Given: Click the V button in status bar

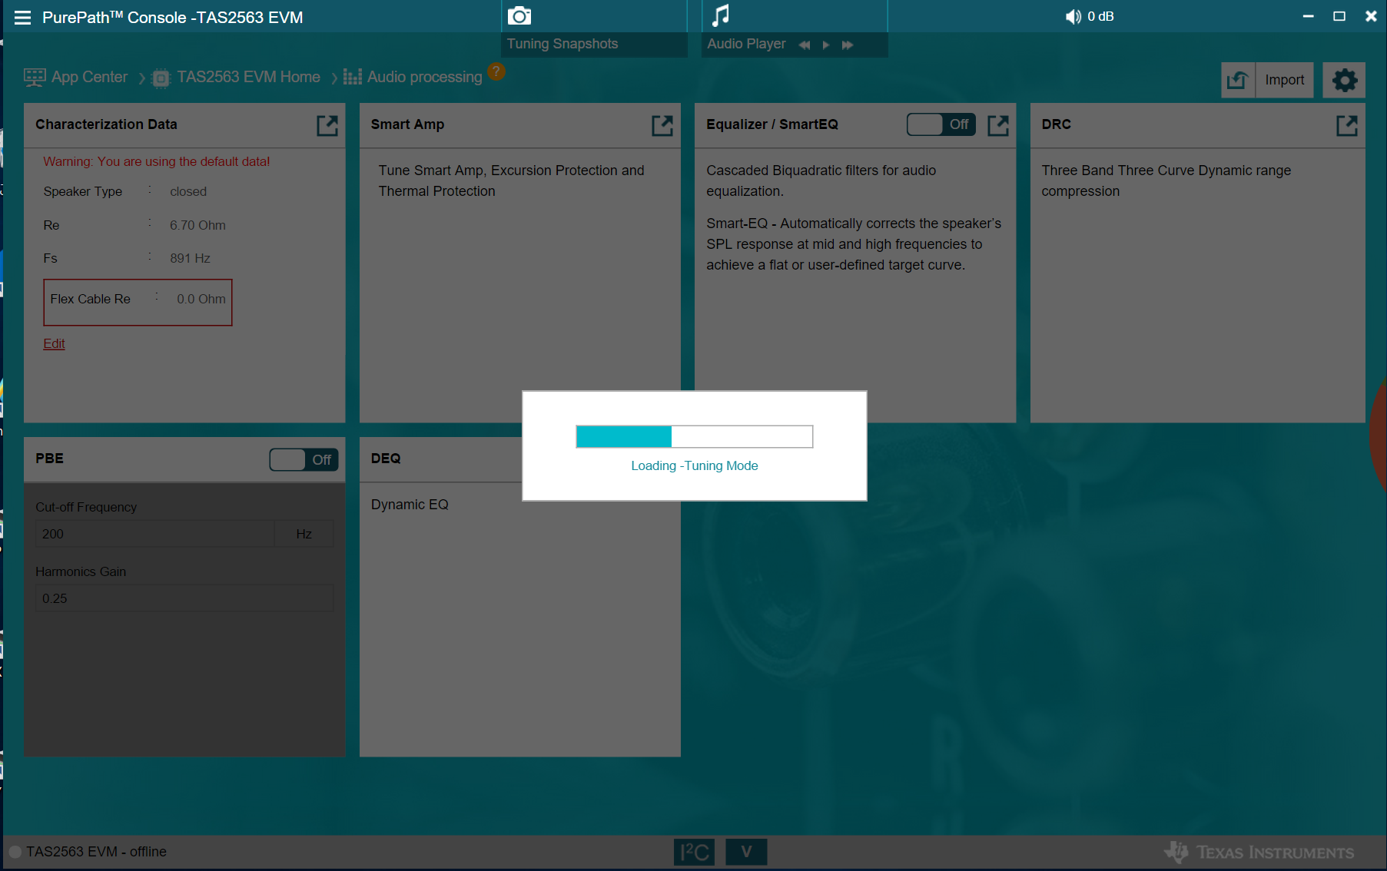Looking at the screenshot, I should tap(746, 852).
